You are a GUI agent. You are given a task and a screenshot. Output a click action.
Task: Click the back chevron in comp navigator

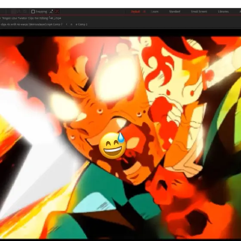[67, 24]
